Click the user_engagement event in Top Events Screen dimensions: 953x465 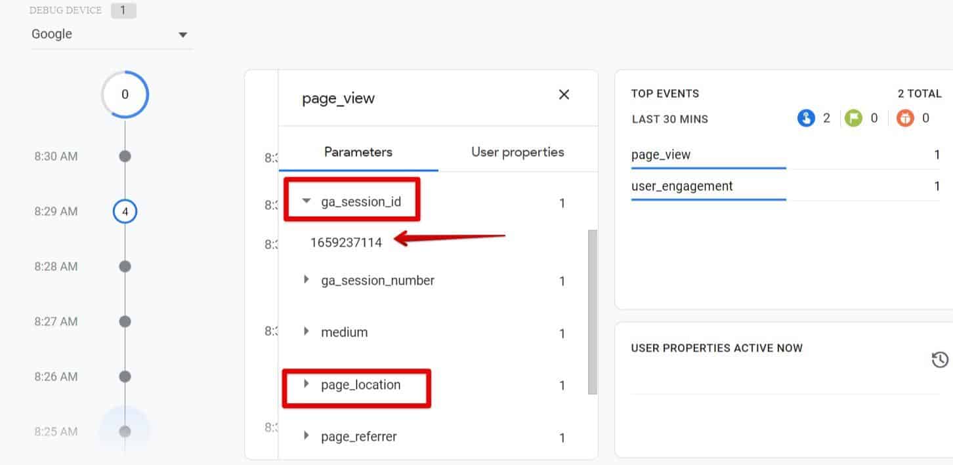pyautogui.click(x=683, y=186)
